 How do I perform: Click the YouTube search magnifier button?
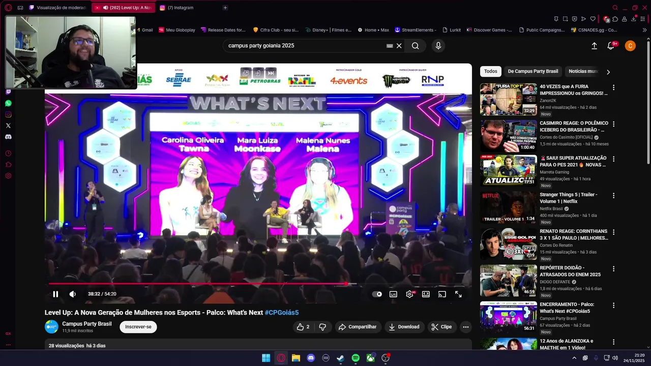click(x=416, y=46)
